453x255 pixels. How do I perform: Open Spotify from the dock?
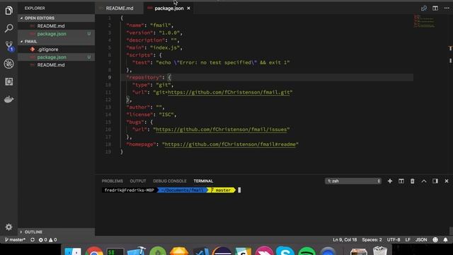click(x=306, y=251)
